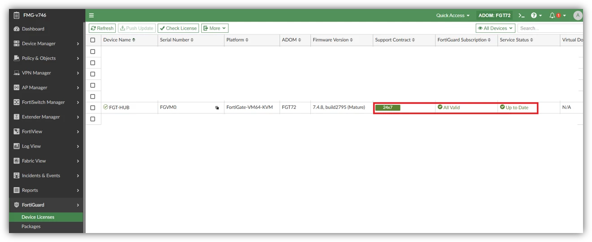Click the Refresh button

[x=102, y=28]
